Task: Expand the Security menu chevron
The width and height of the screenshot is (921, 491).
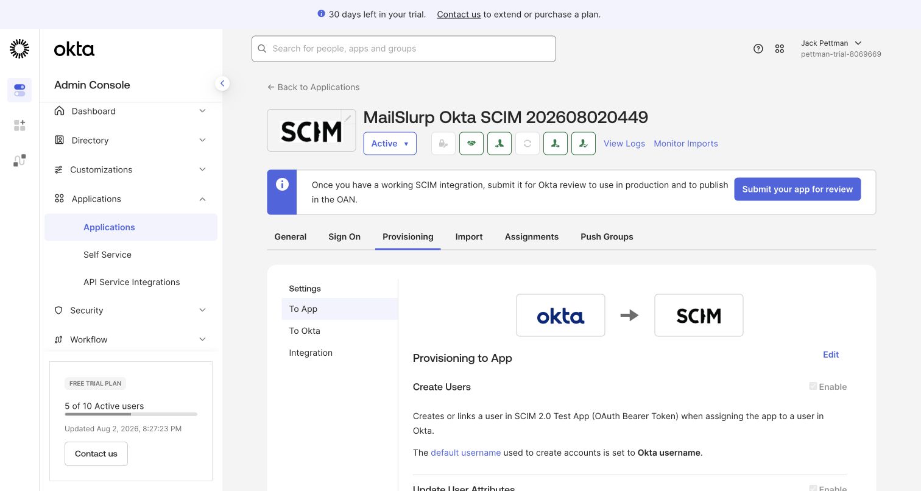Action: [203, 310]
